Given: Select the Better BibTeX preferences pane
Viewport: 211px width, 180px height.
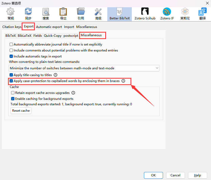Looking at the screenshot, I should point(119,14).
